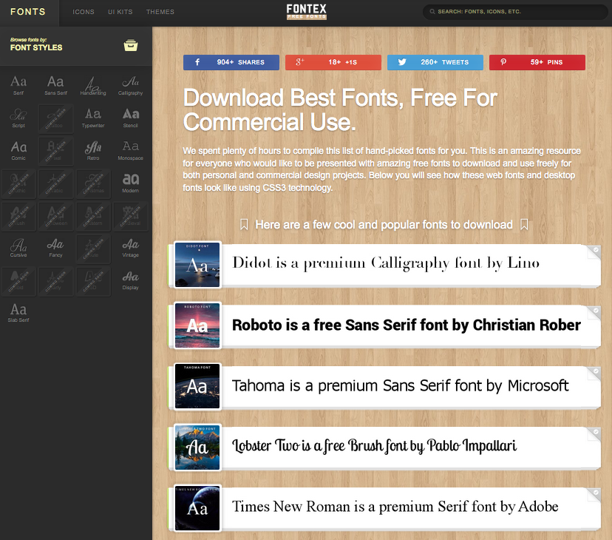Image resolution: width=612 pixels, height=540 pixels.
Task: Focus the search fonts, icons field
Action: [515, 12]
